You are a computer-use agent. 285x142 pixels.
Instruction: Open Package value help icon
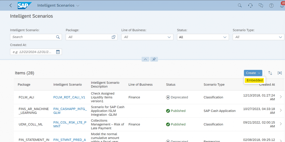(114, 37)
